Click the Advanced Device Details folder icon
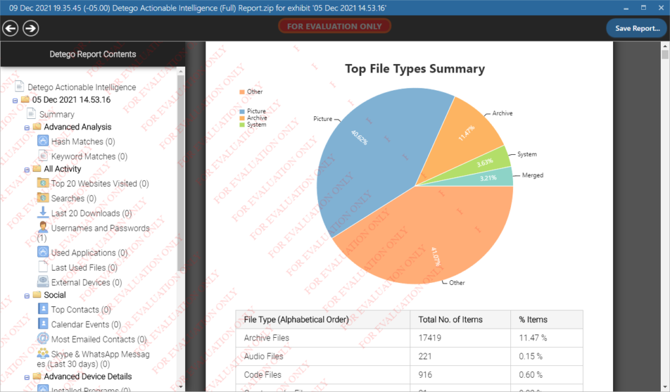This screenshot has width=670, height=392. (37, 376)
